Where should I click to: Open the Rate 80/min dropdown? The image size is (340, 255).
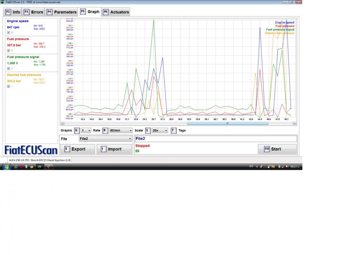(x=121, y=130)
